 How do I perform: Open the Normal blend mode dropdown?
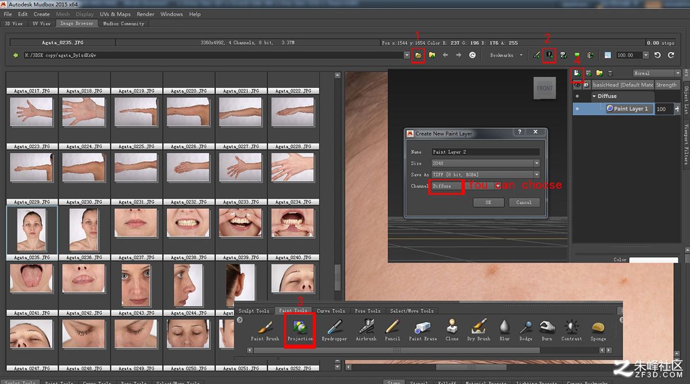coord(656,73)
